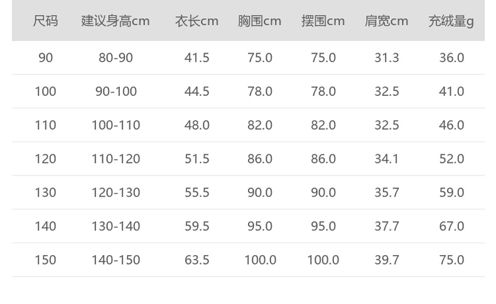Click size 90 in the 尺码 column
The height and width of the screenshot is (304, 496).
[x=45, y=58]
